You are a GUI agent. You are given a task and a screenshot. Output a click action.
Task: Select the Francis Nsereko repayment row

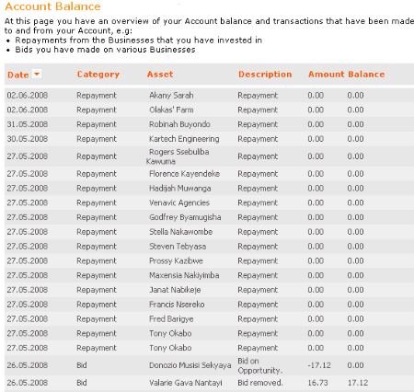pos(209,305)
